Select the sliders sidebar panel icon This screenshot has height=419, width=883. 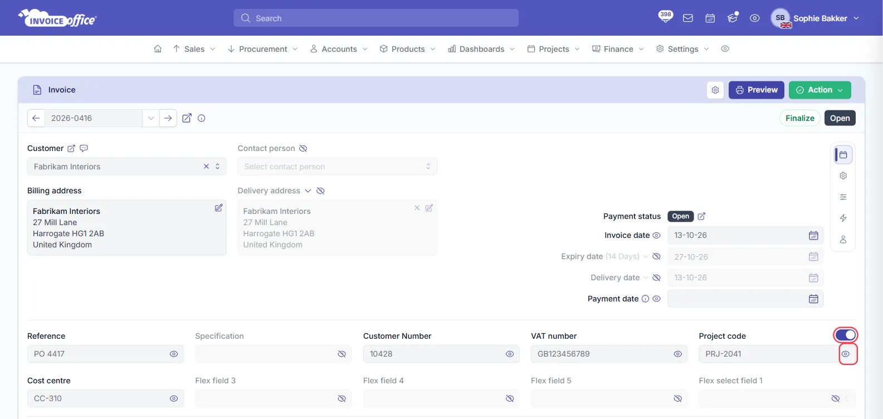[x=843, y=197]
